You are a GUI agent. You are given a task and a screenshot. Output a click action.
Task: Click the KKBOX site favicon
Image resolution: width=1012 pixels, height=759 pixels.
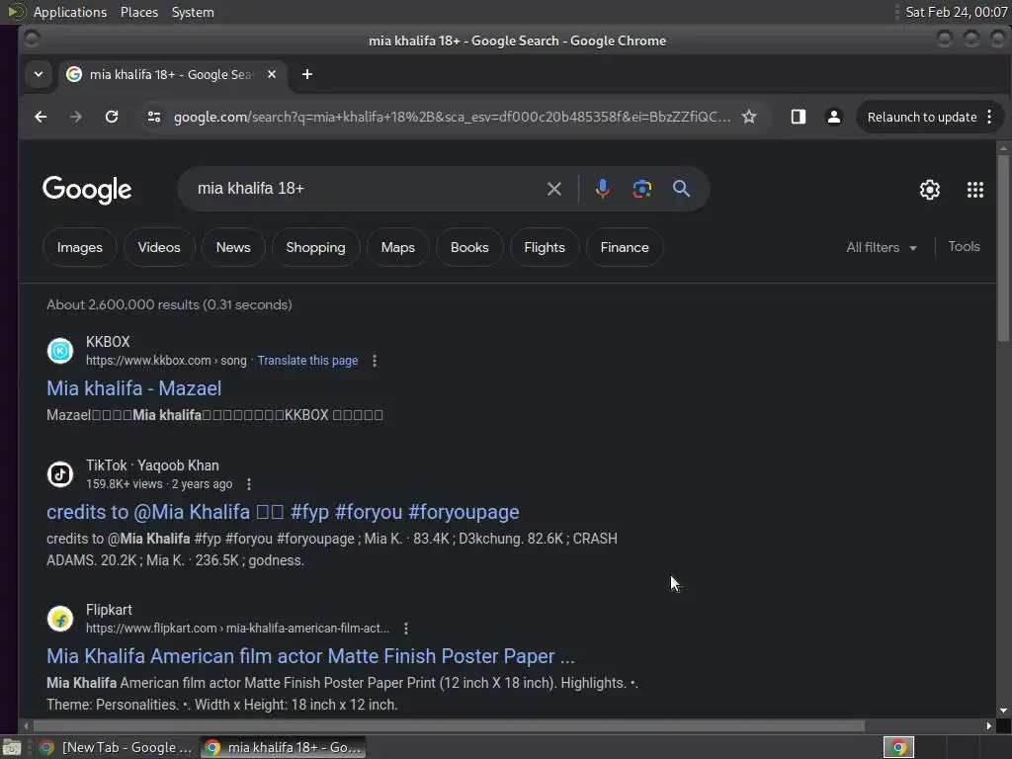pos(60,351)
